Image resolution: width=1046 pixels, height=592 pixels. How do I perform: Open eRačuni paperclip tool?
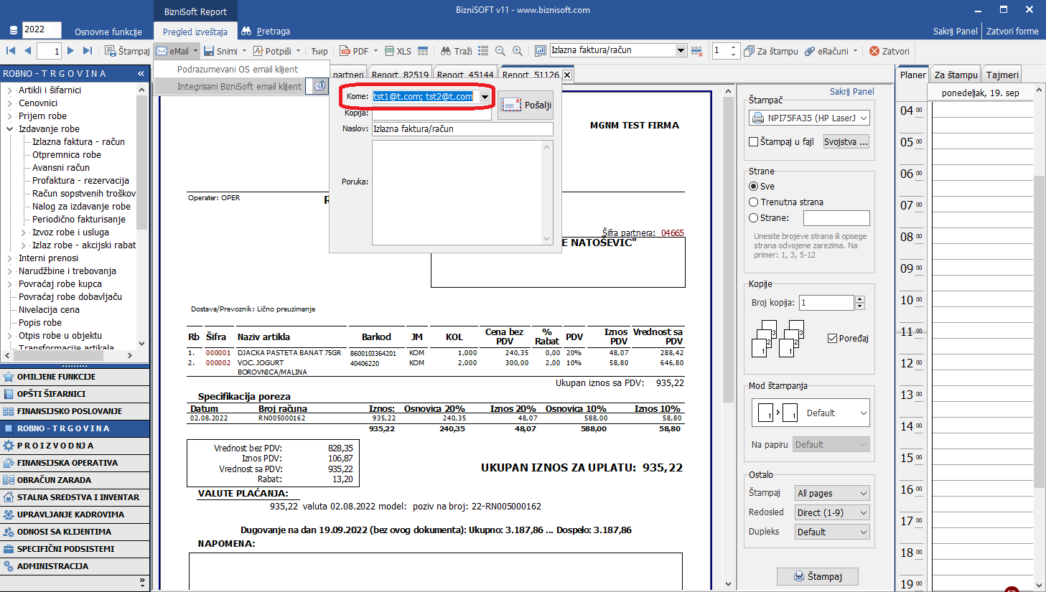coord(810,51)
